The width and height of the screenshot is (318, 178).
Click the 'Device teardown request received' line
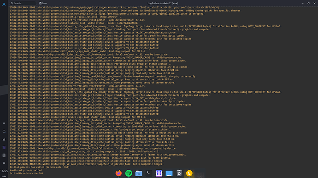click(x=103, y=76)
